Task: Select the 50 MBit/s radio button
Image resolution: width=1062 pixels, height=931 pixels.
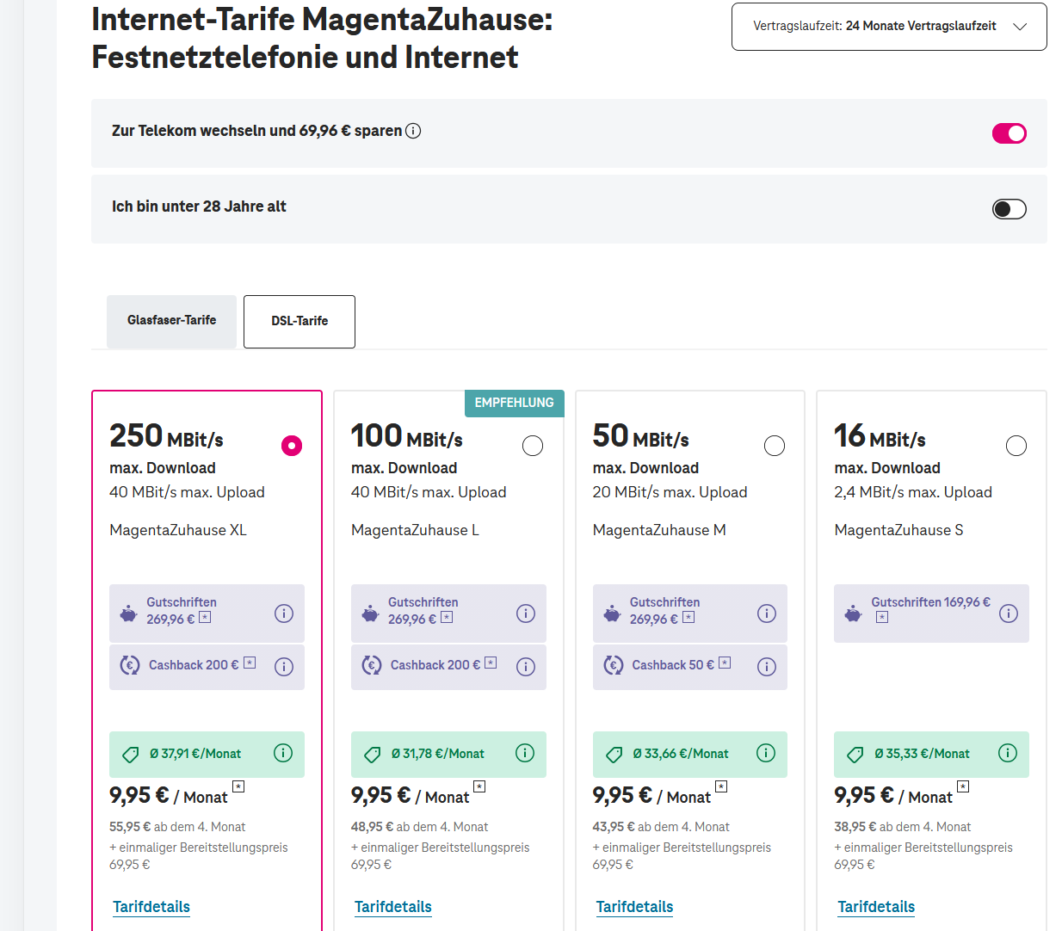Action: point(775,446)
